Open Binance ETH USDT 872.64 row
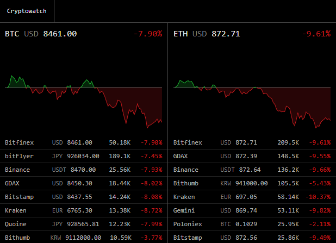Screen dimensions: 336x243 (x=252, y=170)
